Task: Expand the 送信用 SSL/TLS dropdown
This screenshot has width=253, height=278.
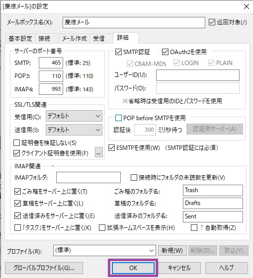Action: [74, 130]
